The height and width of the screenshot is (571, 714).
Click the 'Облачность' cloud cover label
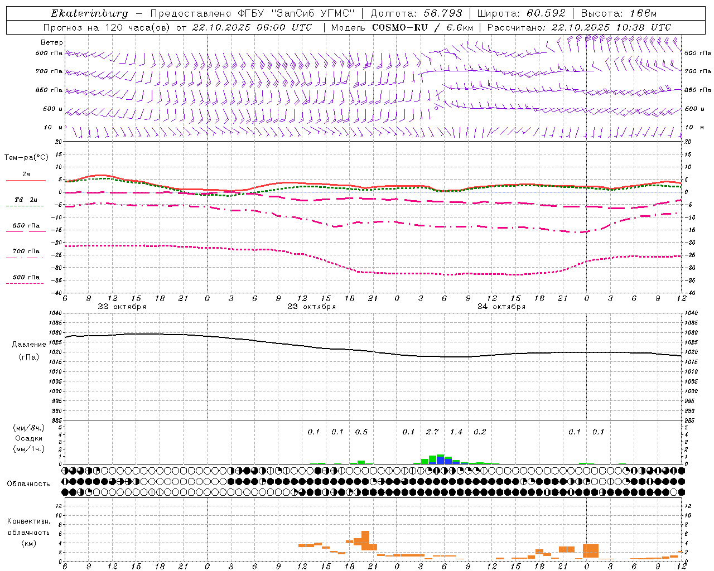28,484
